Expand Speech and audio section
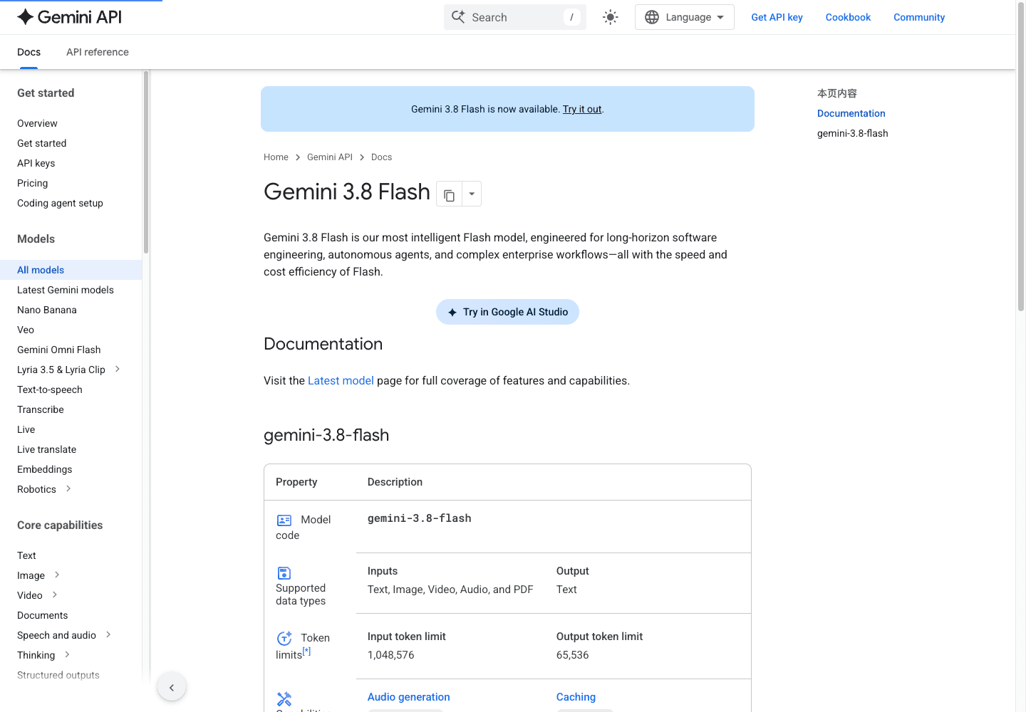This screenshot has height=712, width=1026. tap(108, 634)
